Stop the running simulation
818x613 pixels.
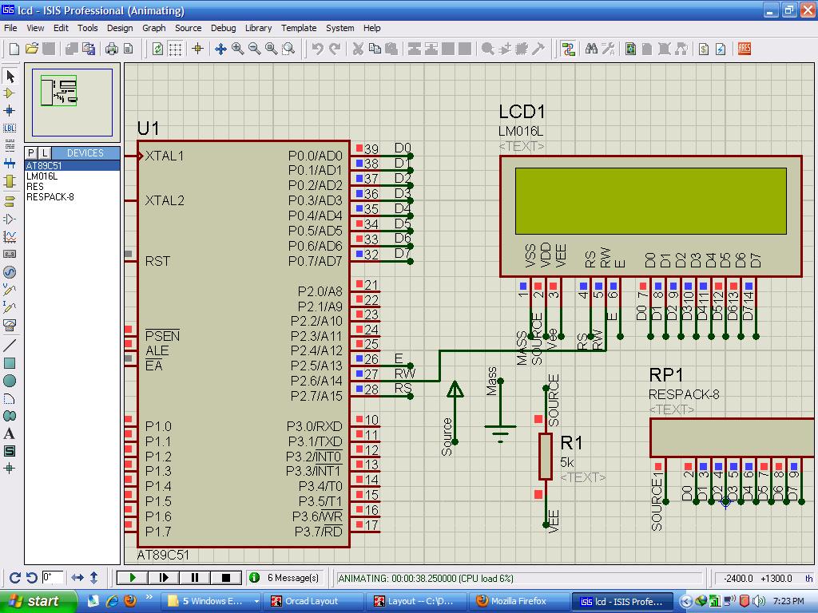click(x=226, y=578)
